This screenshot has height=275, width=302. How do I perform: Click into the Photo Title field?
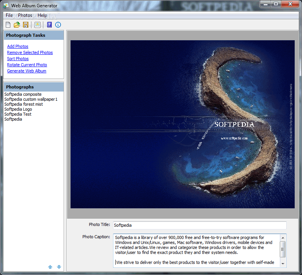pyautogui.click(x=200, y=225)
